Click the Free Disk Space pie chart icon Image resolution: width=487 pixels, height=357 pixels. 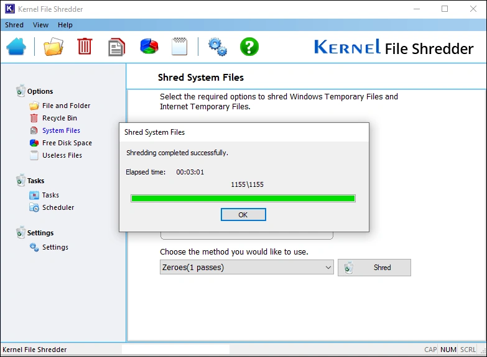pos(149,47)
